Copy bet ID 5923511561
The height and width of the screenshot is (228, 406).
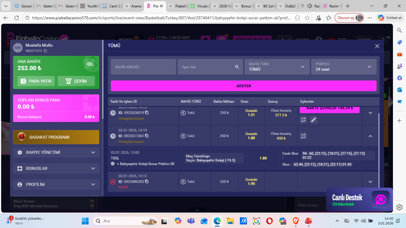147,136
